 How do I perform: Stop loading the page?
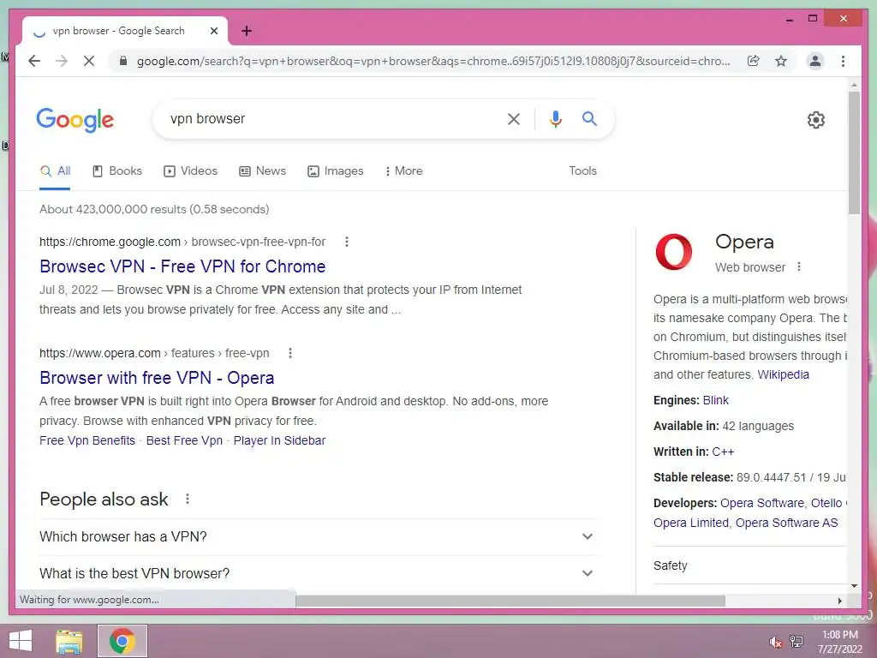tap(89, 61)
